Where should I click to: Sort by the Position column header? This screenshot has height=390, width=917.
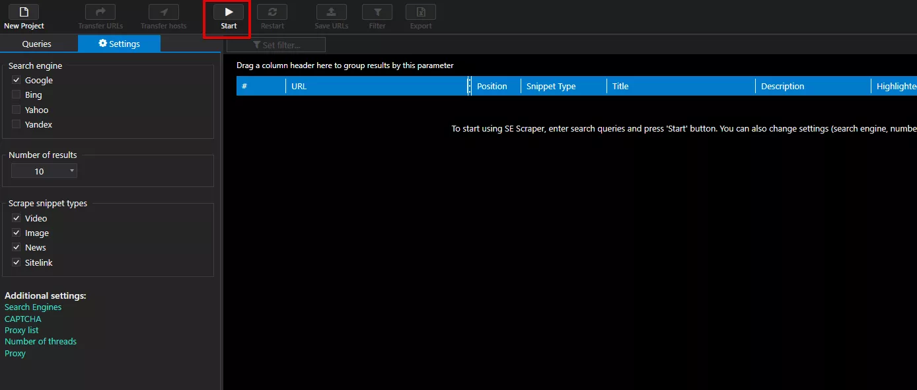pos(495,86)
